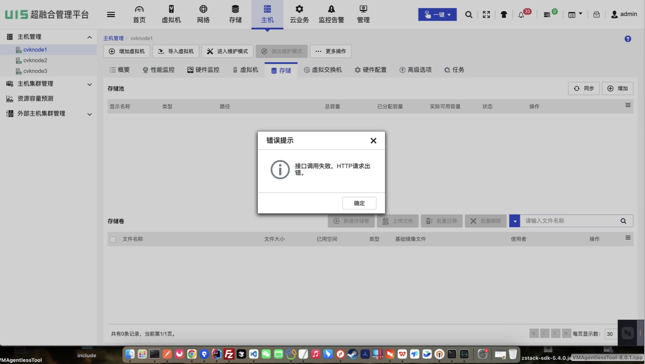
Task: Click the file name search magnifier icon
Action: (623, 221)
